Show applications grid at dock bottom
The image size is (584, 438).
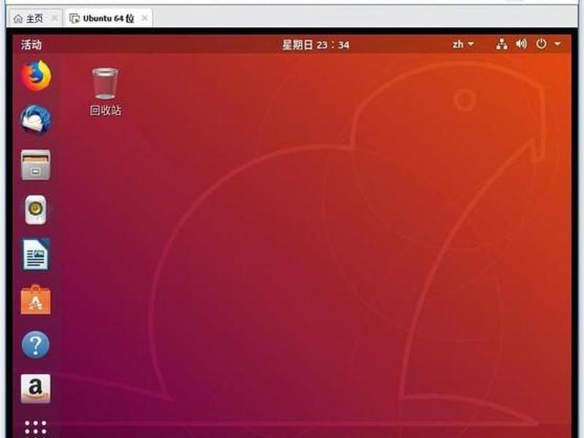[x=36, y=429]
